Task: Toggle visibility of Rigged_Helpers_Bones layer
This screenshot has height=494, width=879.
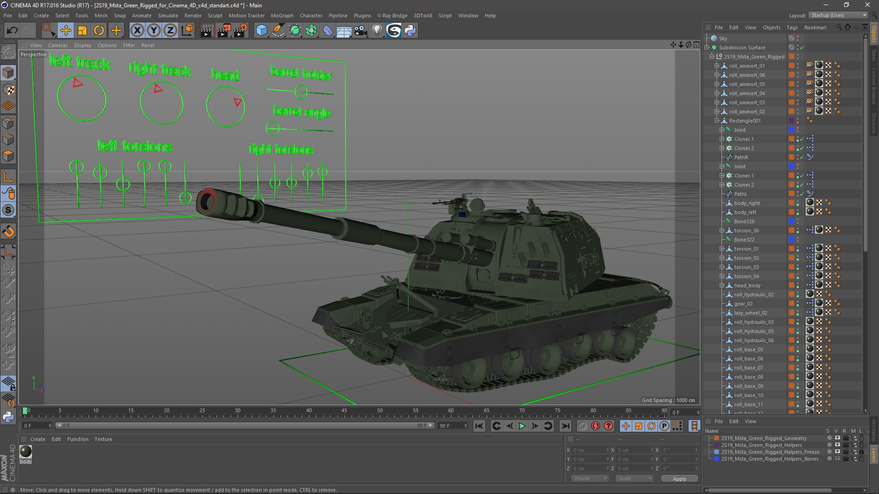Action: (x=837, y=459)
